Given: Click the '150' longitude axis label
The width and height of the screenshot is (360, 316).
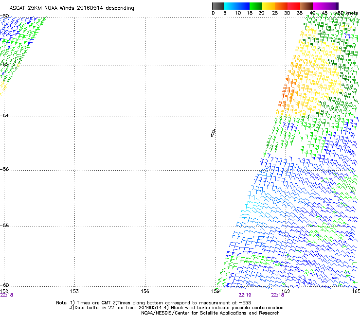Looking at the screenshot, I should tap(4, 291).
